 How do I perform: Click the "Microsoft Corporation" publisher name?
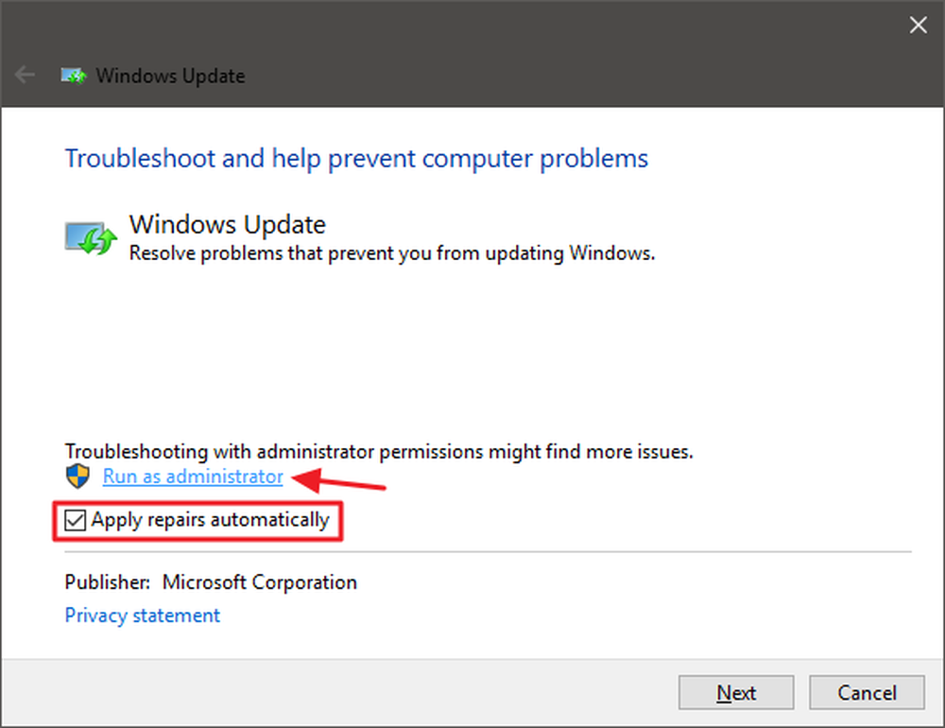click(260, 582)
